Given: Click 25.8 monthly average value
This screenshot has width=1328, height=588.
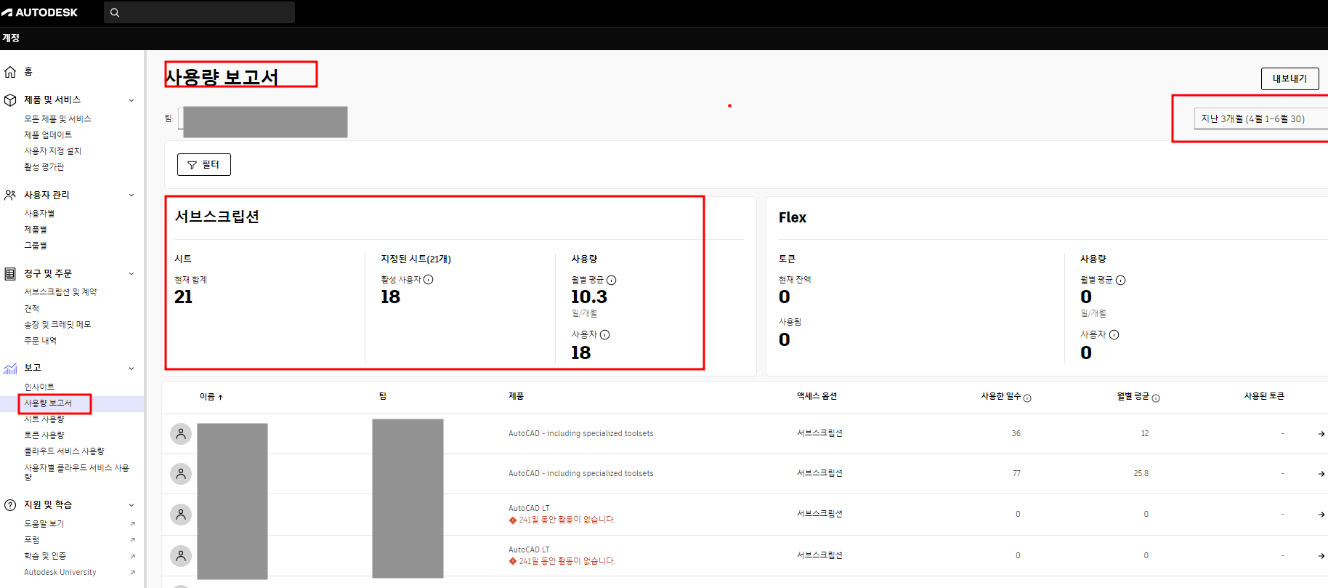Looking at the screenshot, I should [x=1141, y=474].
